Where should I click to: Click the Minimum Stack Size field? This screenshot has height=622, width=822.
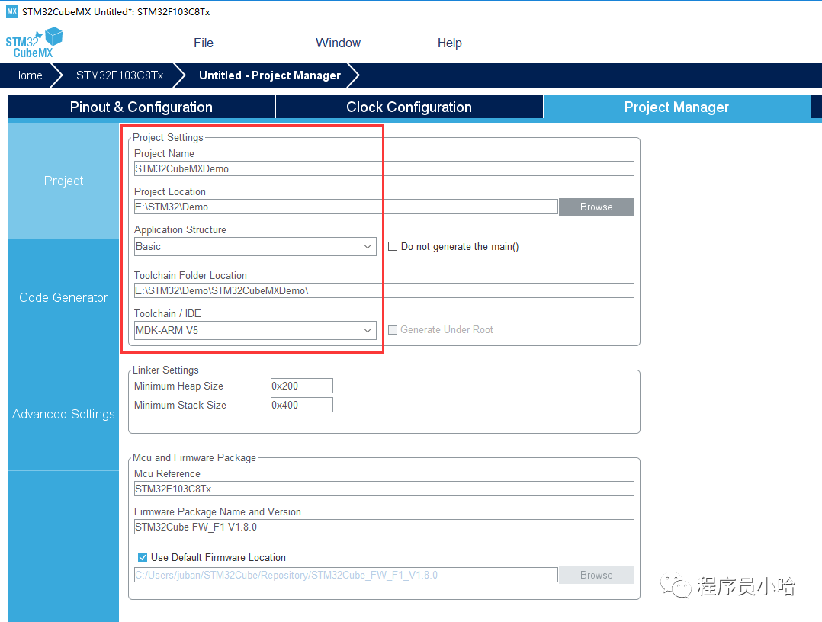pyautogui.click(x=301, y=405)
